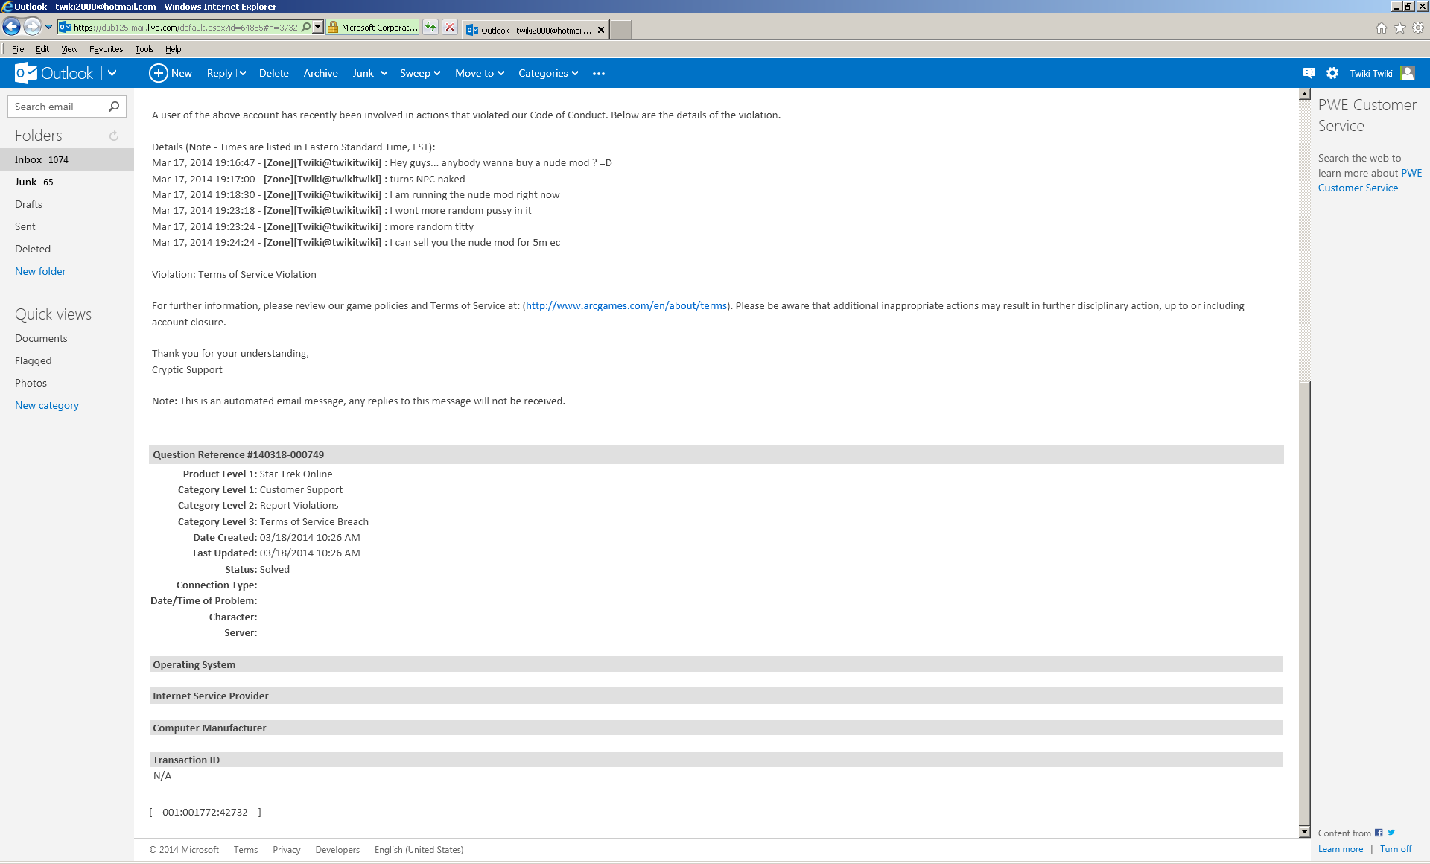The width and height of the screenshot is (1430, 864).
Task: Open the Outlook app switcher chevron
Action: 112,73
